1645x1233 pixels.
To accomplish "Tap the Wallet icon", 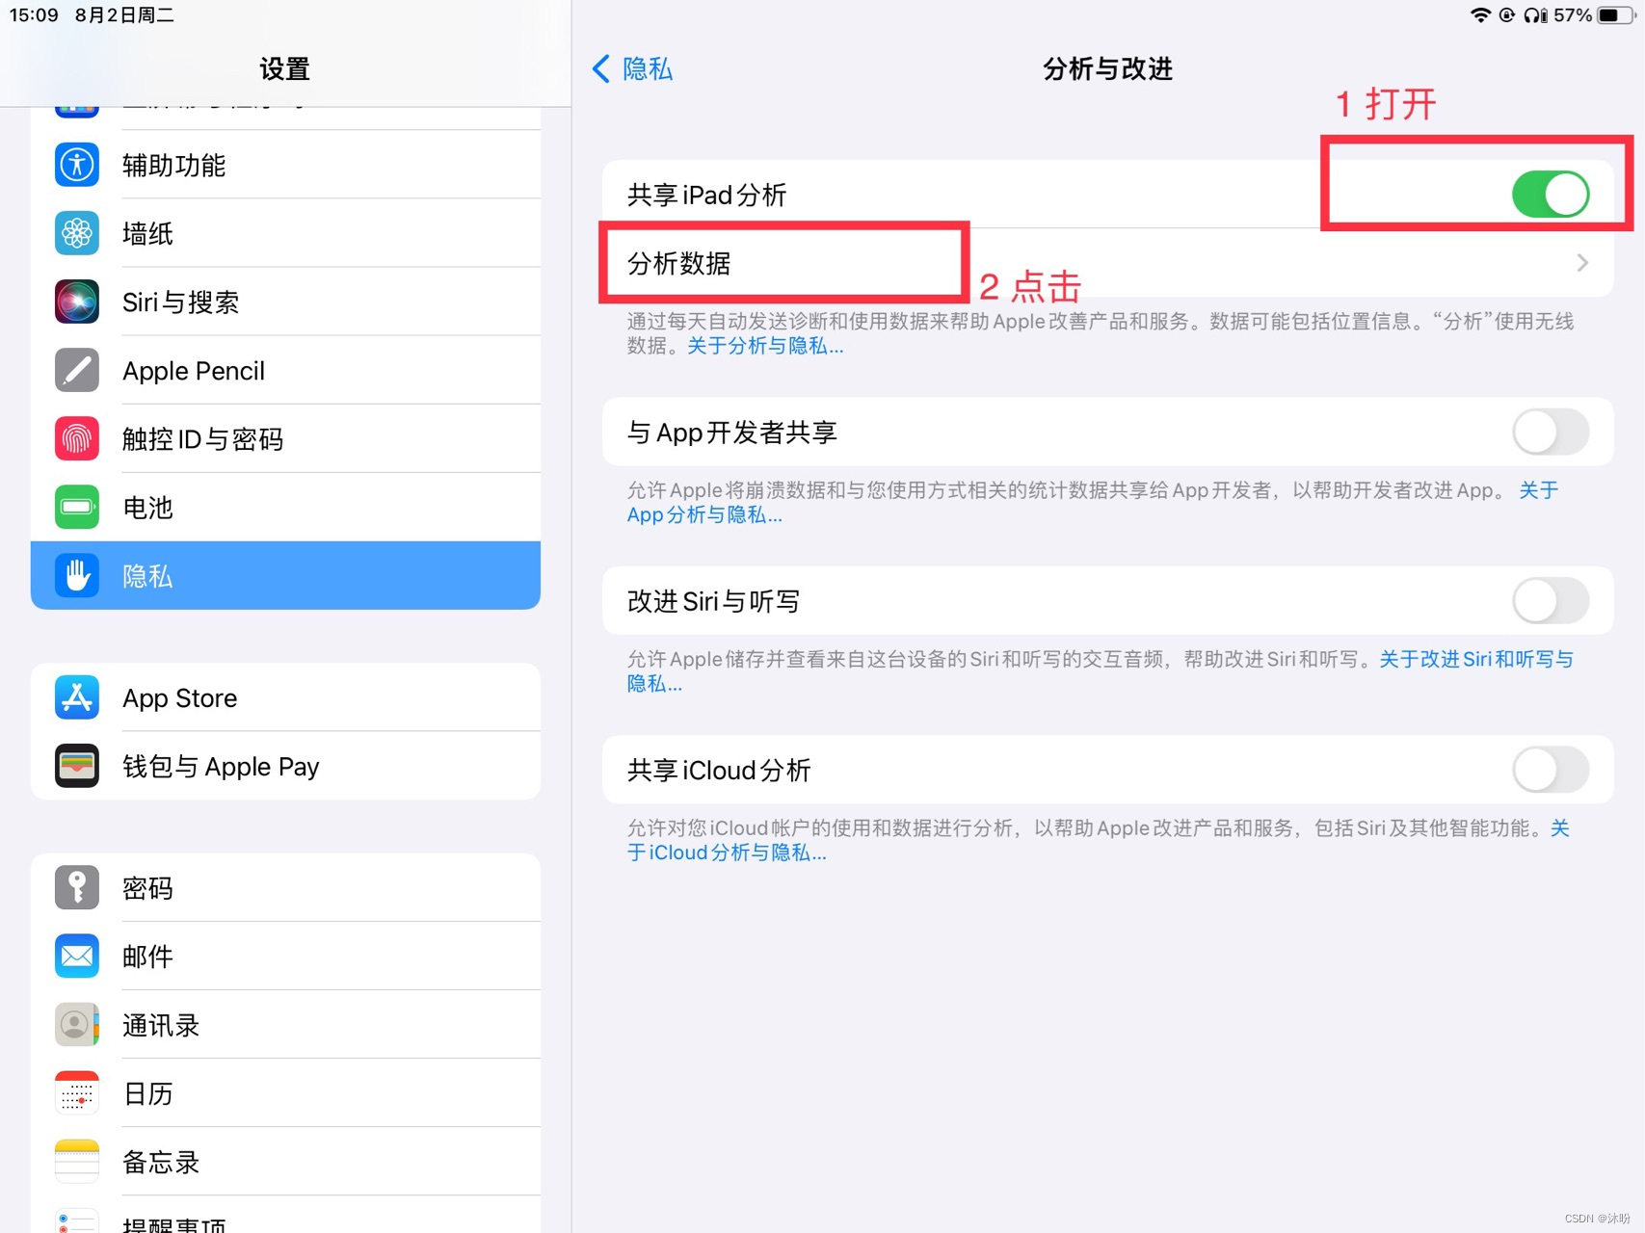I will tap(77, 766).
